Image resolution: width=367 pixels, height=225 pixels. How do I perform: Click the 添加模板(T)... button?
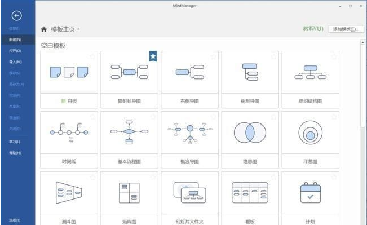point(346,29)
